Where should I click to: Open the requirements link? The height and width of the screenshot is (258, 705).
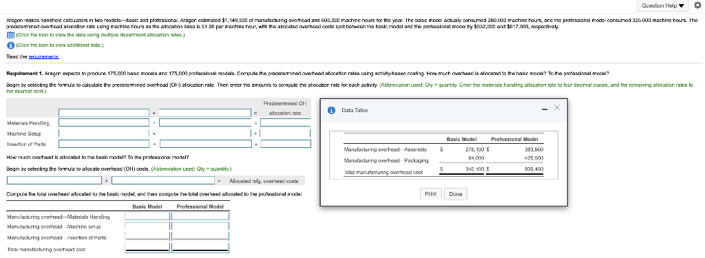coord(43,56)
